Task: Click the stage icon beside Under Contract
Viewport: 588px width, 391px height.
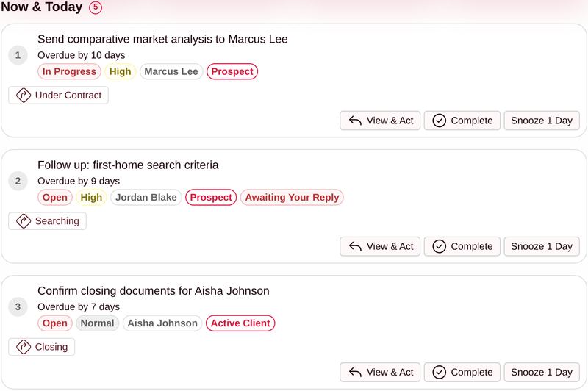Action: (24, 96)
